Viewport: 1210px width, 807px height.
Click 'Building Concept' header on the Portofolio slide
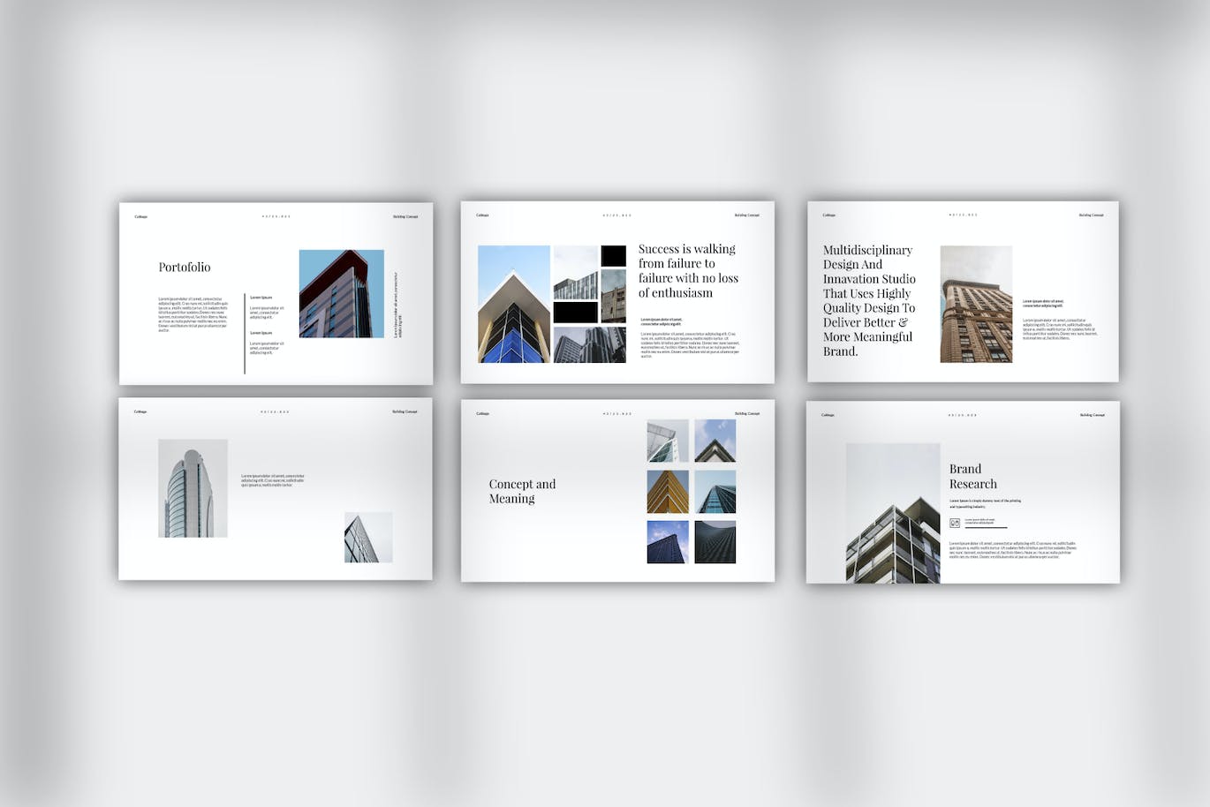[x=405, y=216]
